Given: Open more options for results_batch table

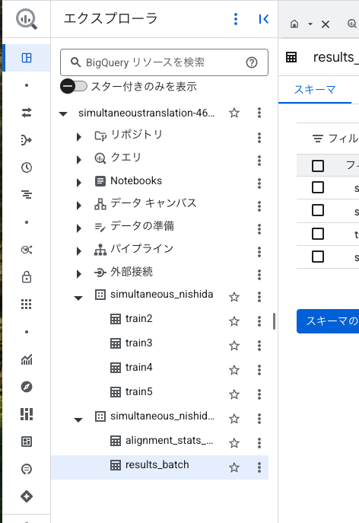Looking at the screenshot, I should coord(259,467).
